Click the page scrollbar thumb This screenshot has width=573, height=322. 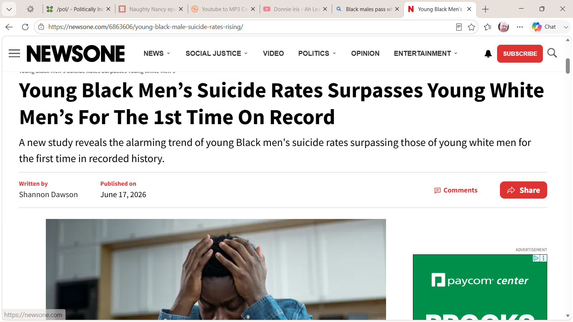(568, 66)
